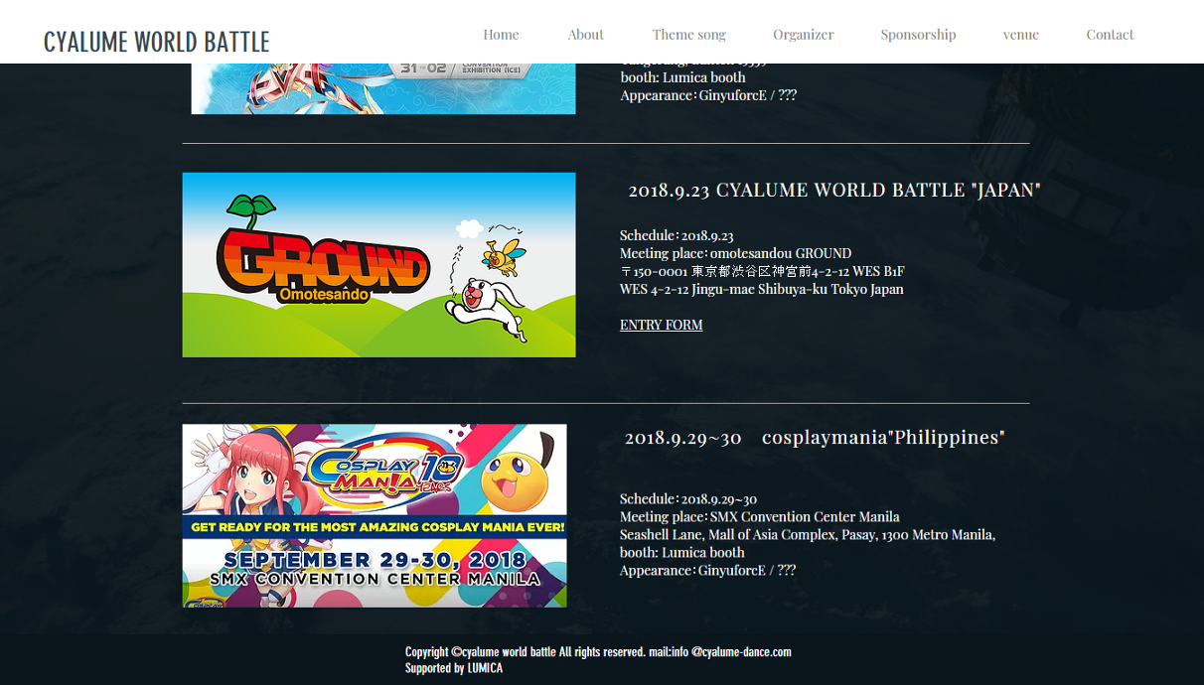Click the GROUND Omotesando logo graphic
Viewport: 1204px width, 685px height.
(323, 264)
